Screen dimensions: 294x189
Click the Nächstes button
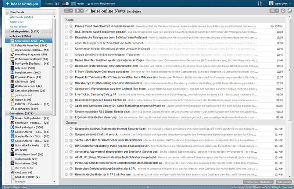[x=266, y=182]
